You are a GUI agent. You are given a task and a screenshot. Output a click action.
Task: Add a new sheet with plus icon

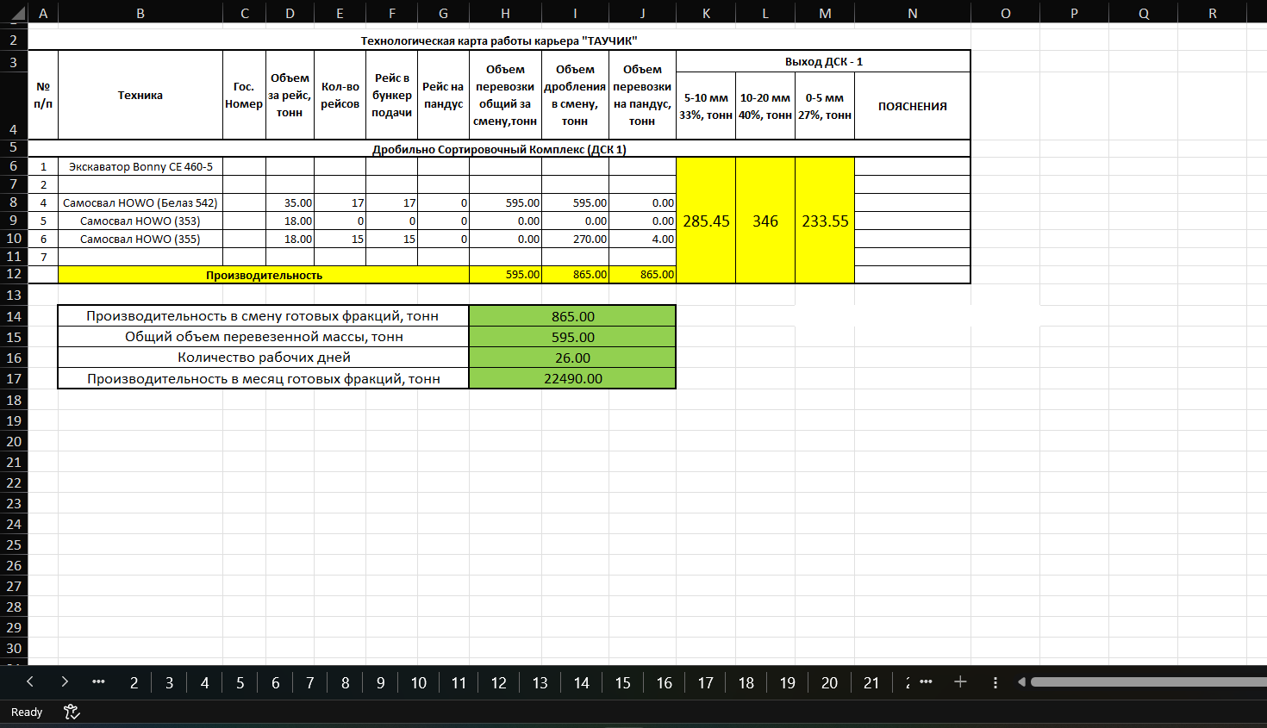click(960, 681)
